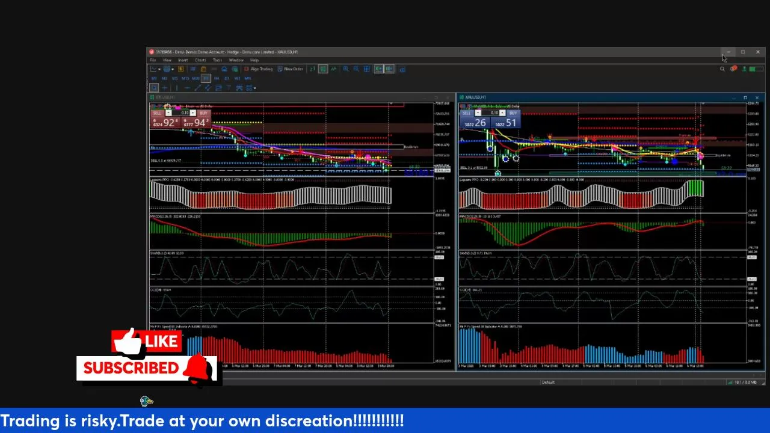Select the vertical line drawing tool

tap(177, 88)
